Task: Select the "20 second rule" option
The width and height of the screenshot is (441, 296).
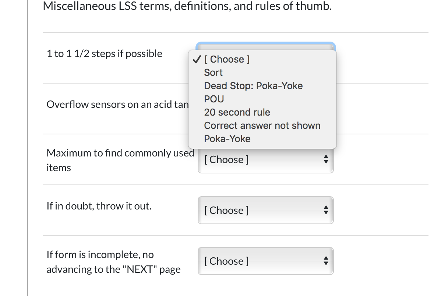Action: pos(237,112)
